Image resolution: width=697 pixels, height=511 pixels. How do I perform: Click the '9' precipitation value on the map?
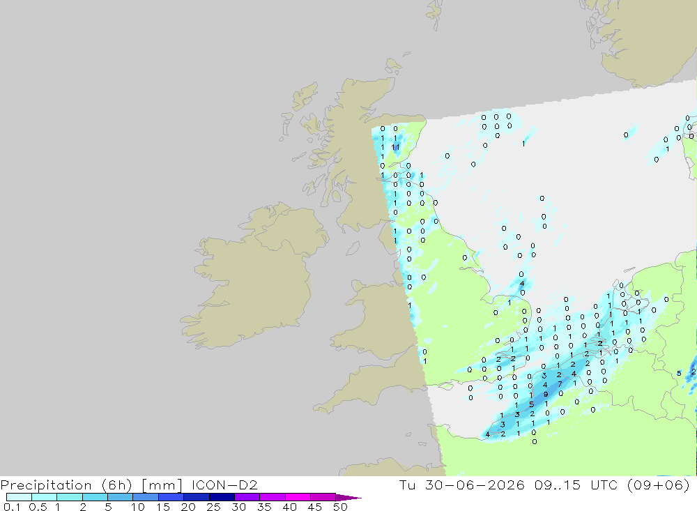tap(546, 395)
